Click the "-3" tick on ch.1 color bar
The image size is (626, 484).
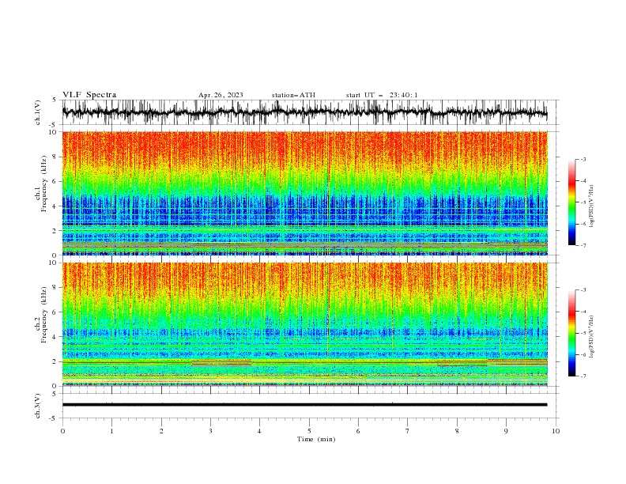tap(583, 159)
